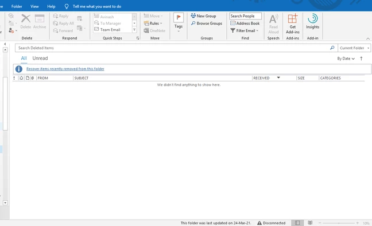Switch to Reading view in the status bar
This screenshot has height=226, width=372.
[x=310, y=223]
